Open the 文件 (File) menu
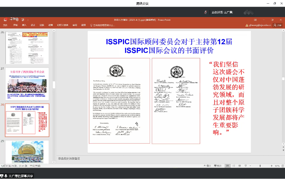This screenshot has height=179, width=285. [5, 25]
